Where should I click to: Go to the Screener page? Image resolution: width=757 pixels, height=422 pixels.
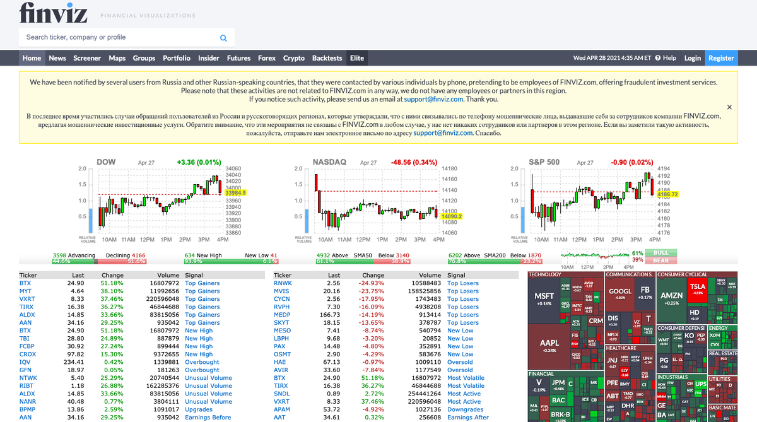click(x=87, y=58)
